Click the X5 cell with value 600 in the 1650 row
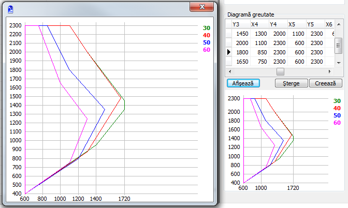 coord(297,62)
